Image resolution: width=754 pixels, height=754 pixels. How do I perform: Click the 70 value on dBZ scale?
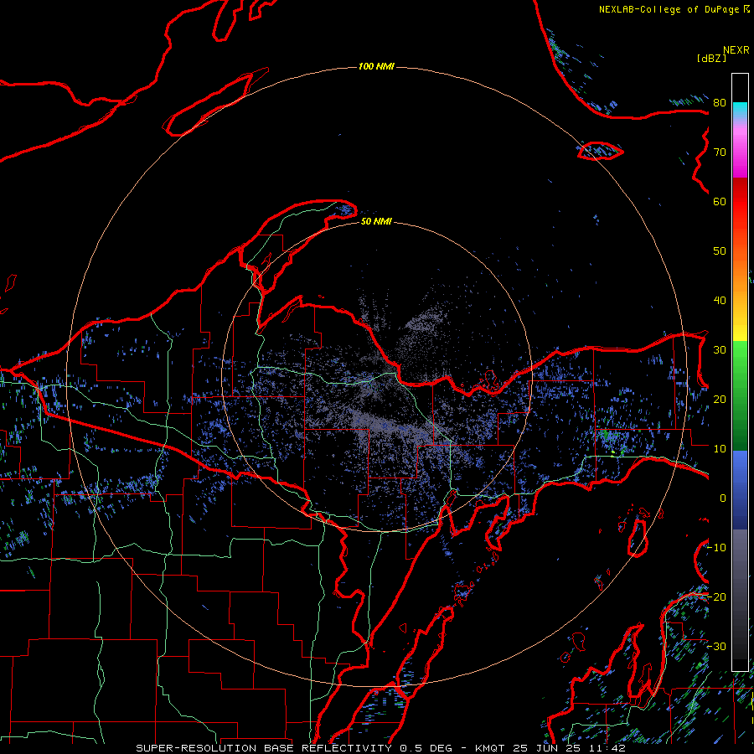click(720, 152)
